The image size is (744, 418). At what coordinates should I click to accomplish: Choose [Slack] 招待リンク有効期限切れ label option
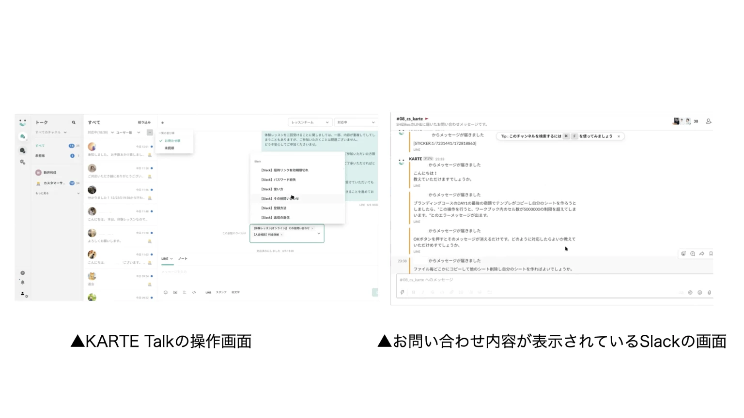tap(296, 170)
